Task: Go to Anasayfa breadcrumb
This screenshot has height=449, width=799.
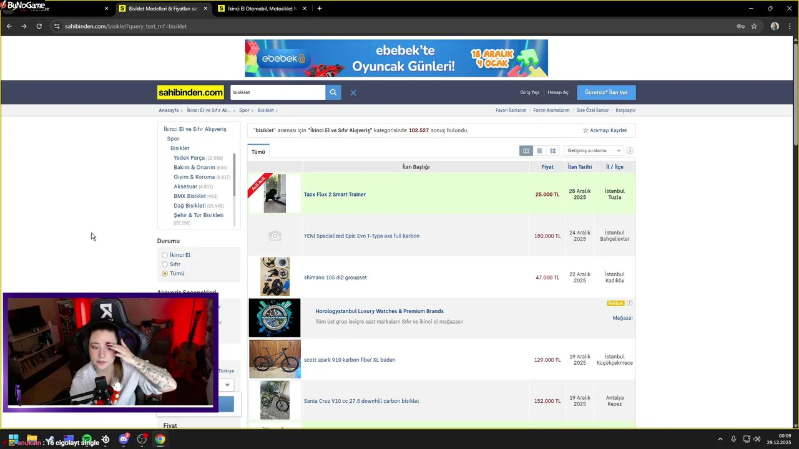Action: click(x=169, y=110)
